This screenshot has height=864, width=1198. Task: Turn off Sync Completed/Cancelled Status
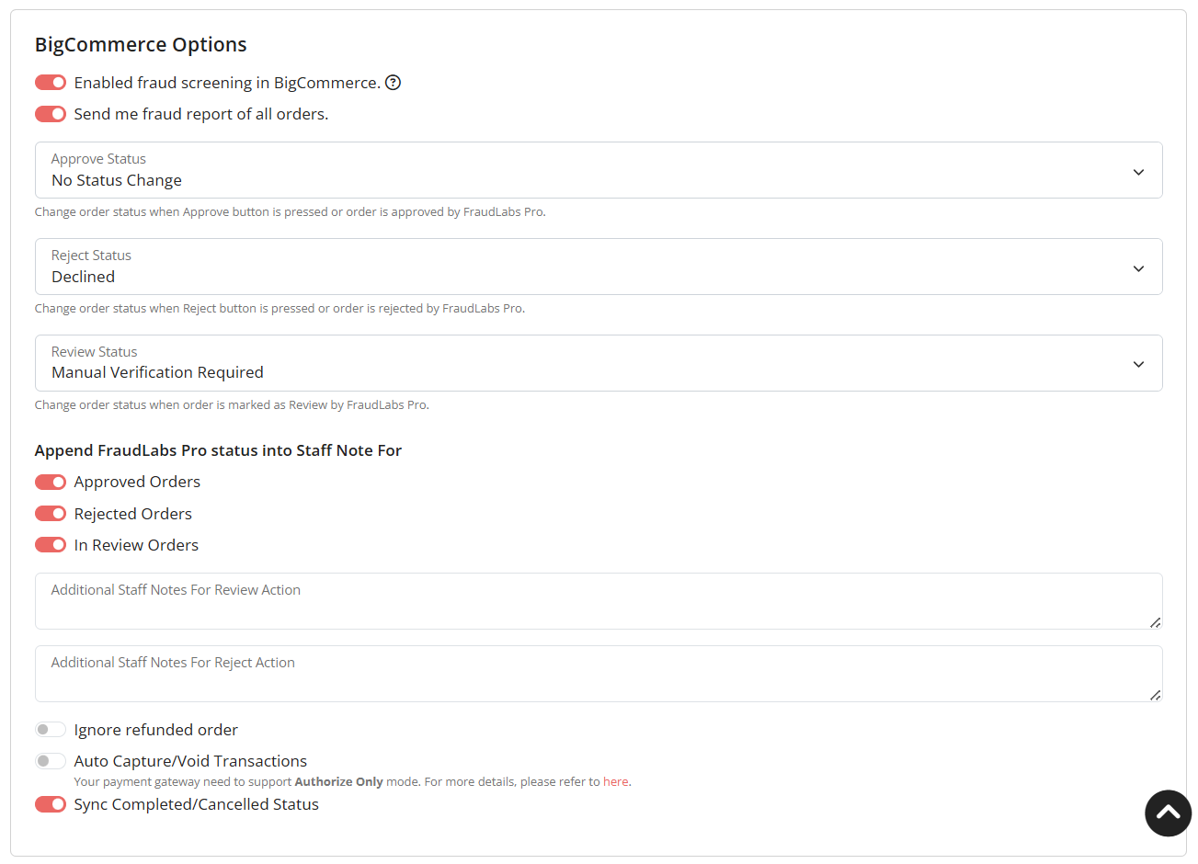(51, 804)
